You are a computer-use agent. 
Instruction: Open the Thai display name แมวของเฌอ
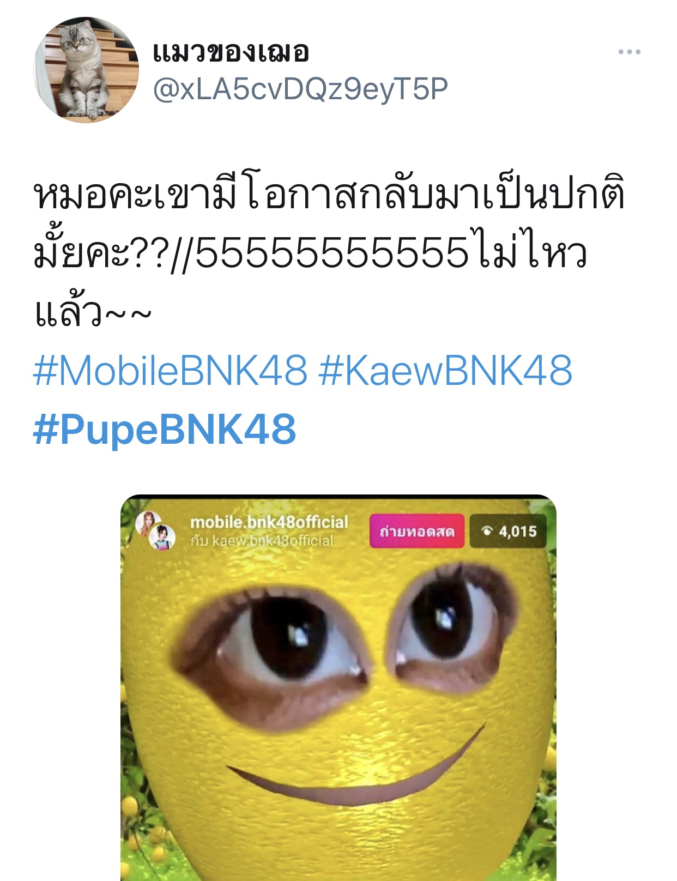click(x=231, y=52)
